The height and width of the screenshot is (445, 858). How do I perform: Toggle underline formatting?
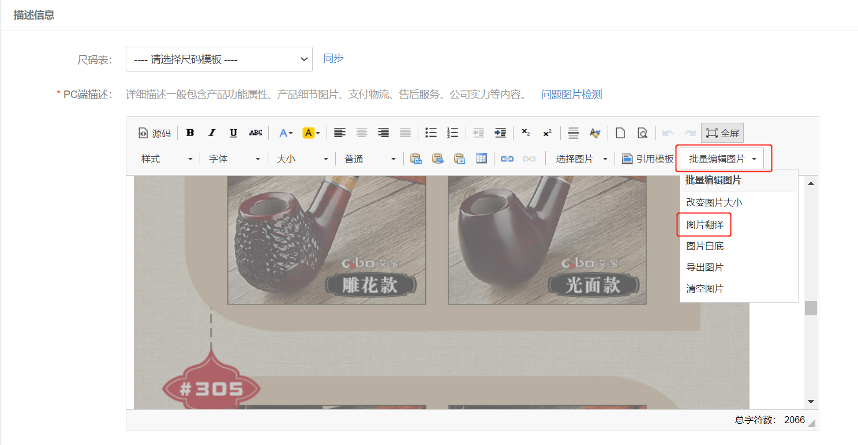pyautogui.click(x=234, y=133)
